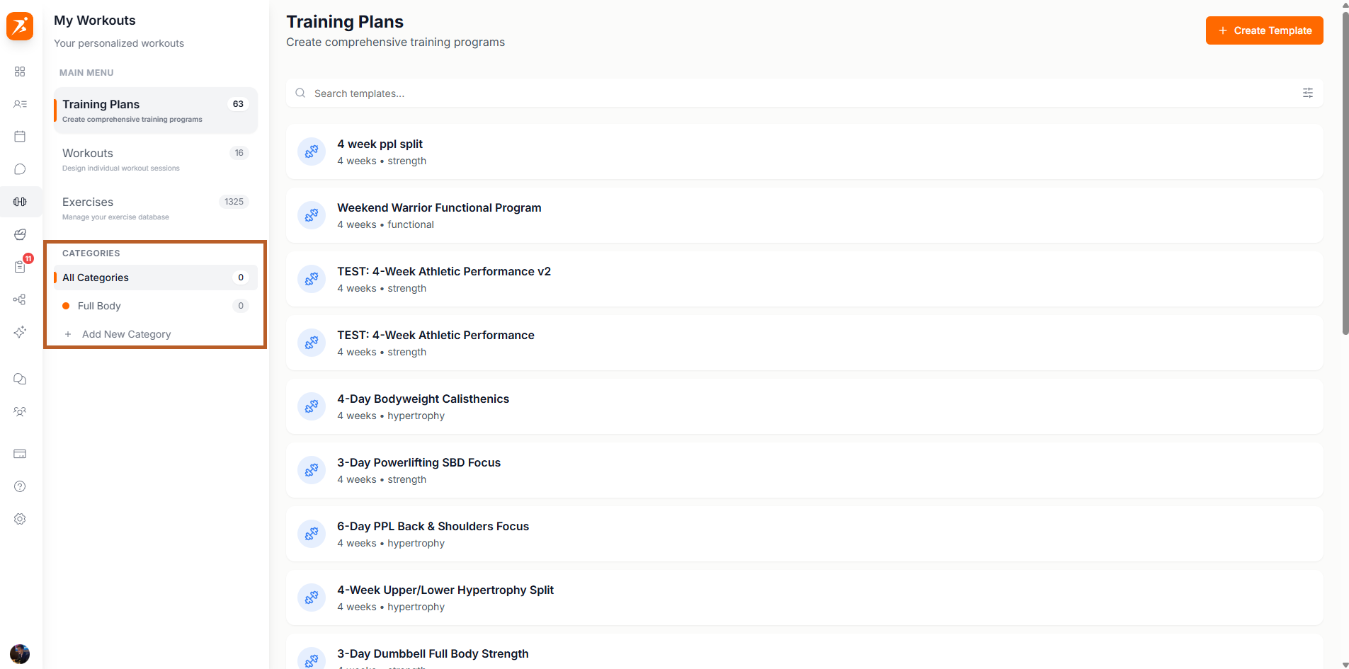Open the chat bubble icon
Image resolution: width=1349 pixels, height=669 pixels.
pos(20,168)
